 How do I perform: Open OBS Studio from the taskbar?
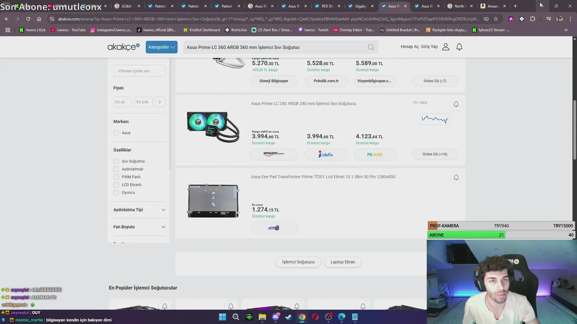tap(328, 317)
